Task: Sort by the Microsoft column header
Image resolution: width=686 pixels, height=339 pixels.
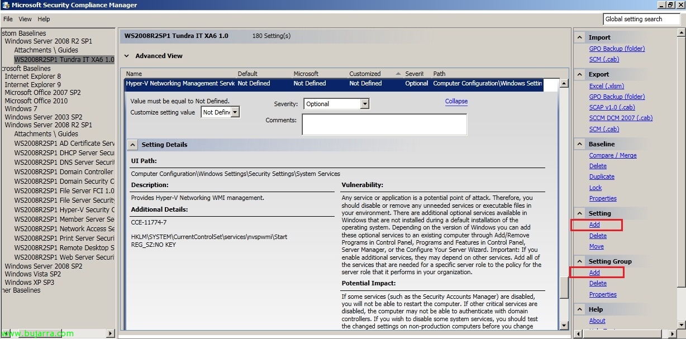Action: pos(306,74)
